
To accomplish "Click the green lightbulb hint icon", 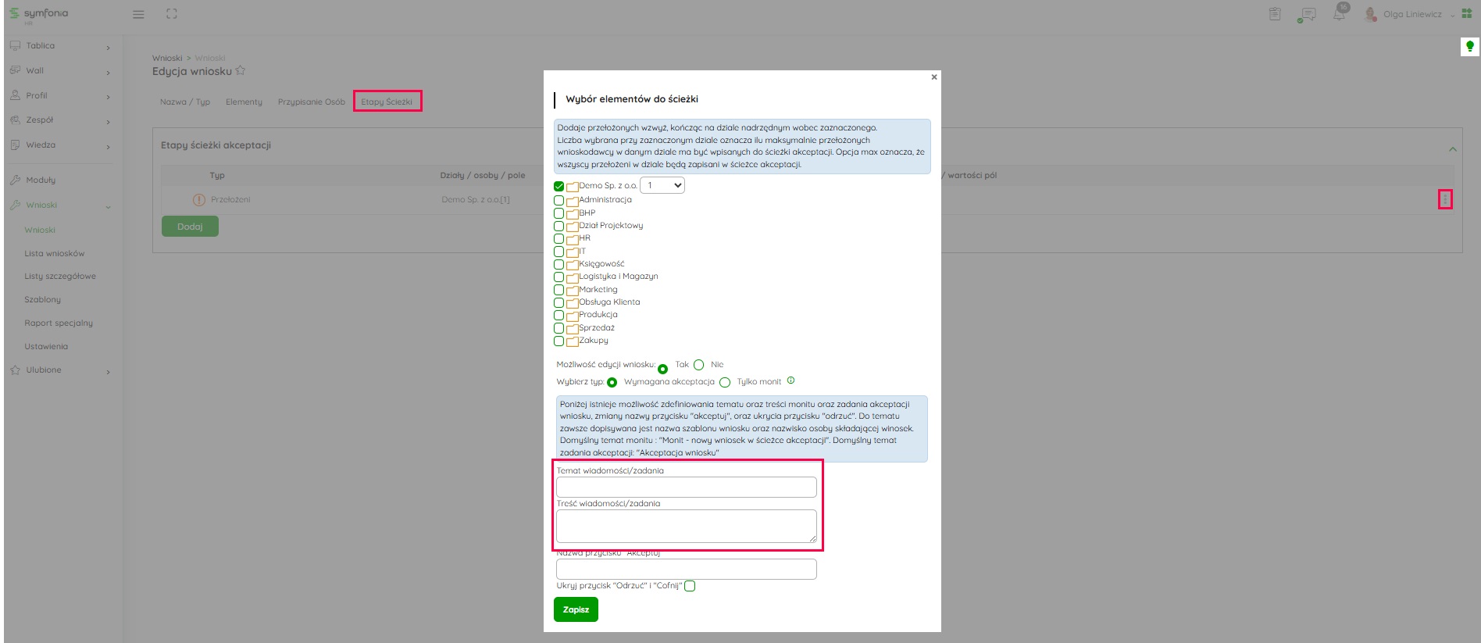I will [x=1469, y=47].
